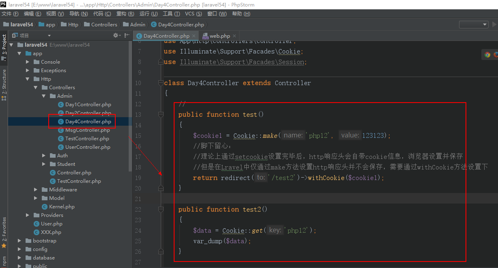Collapse the Admin folder in tree
The width and height of the screenshot is (498, 268).
pos(44,96)
